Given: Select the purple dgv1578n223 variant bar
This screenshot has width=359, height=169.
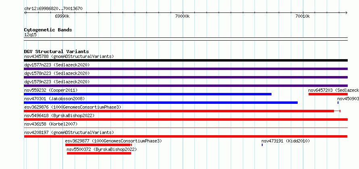Looking at the screenshot, I should point(186,77).
